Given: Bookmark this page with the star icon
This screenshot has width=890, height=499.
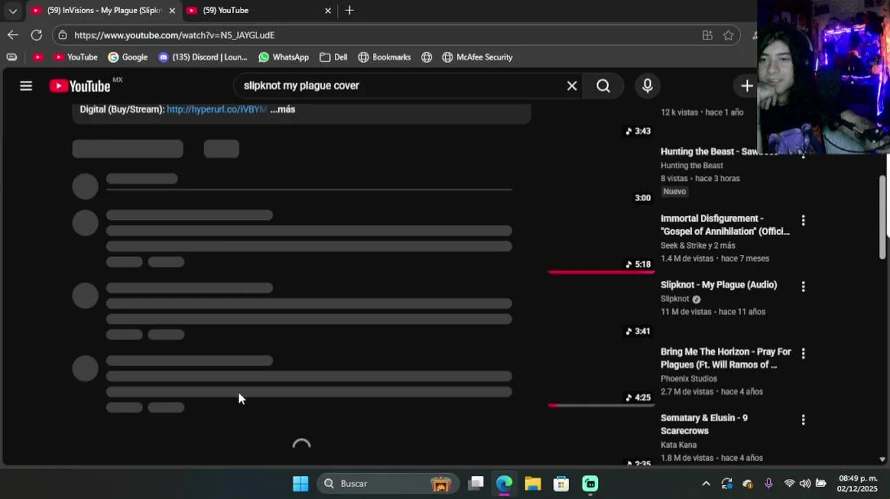Looking at the screenshot, I should coord(728,35).
